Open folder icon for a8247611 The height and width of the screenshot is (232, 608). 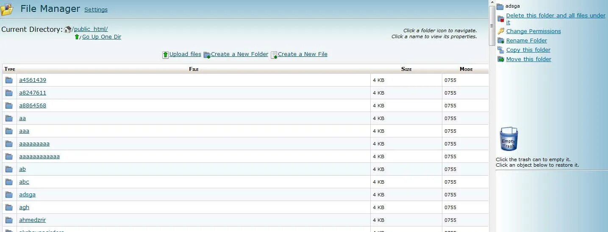pos(9,93)
